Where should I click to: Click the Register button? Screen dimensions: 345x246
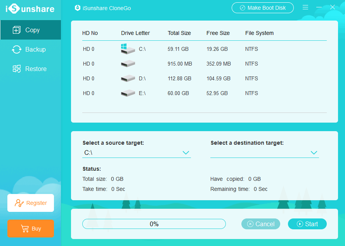coord(31,203)
